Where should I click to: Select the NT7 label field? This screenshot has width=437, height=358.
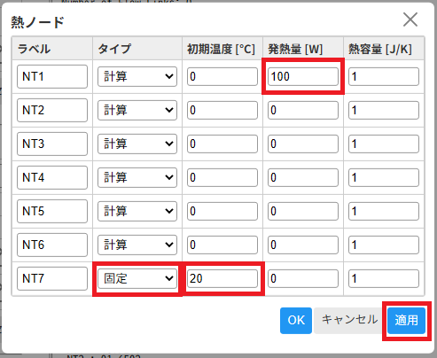pos(52,278)
